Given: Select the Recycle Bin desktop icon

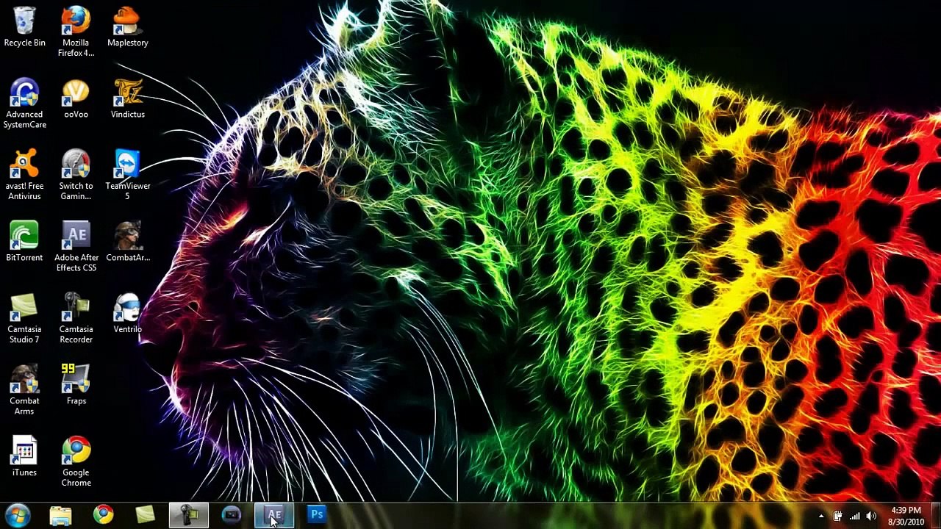Looking at the screenshot, I should (24, 27).
